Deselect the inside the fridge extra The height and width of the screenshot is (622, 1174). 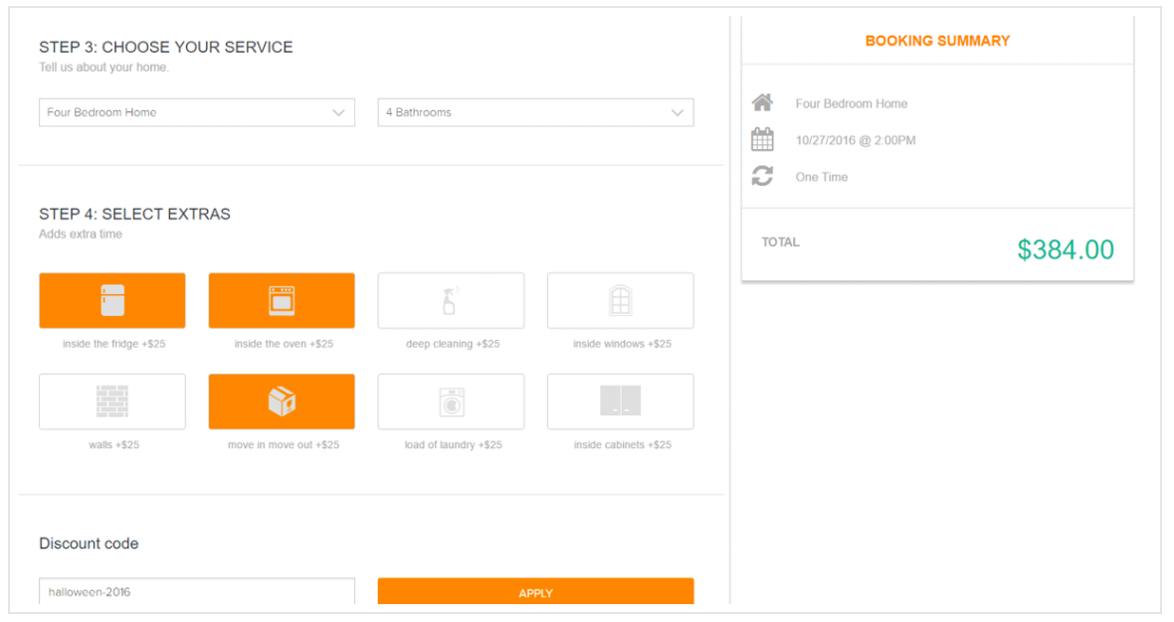(x=112, y=300)
